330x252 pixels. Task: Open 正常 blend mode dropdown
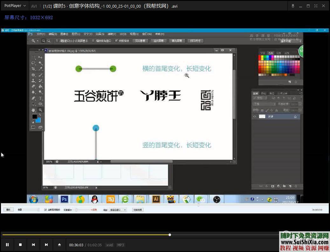tap(264, 104)
